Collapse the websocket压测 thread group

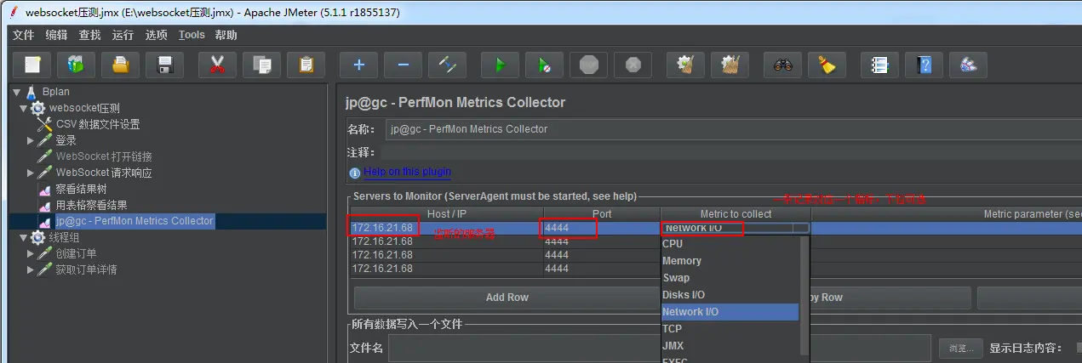[23, 108]
